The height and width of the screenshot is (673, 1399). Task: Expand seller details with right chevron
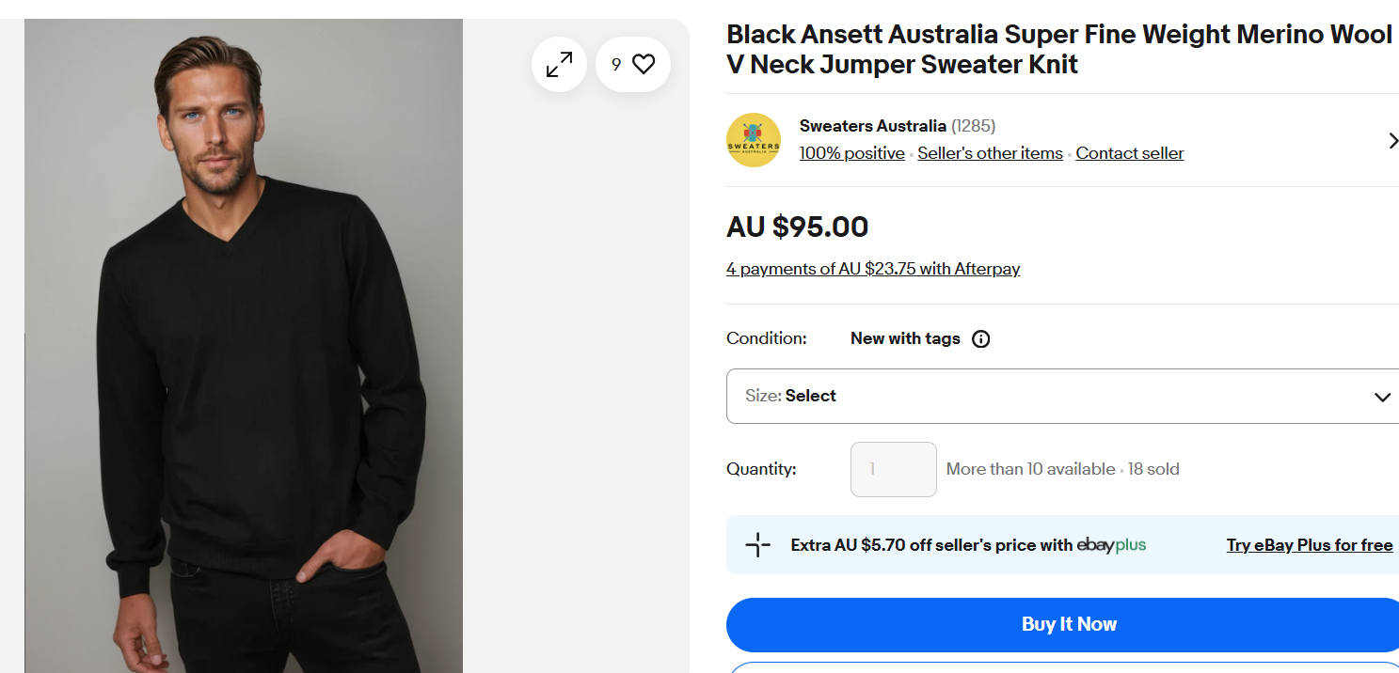click(x=1392, y=141)
